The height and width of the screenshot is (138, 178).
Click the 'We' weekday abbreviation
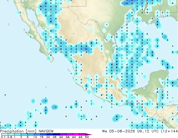point(104,131)
